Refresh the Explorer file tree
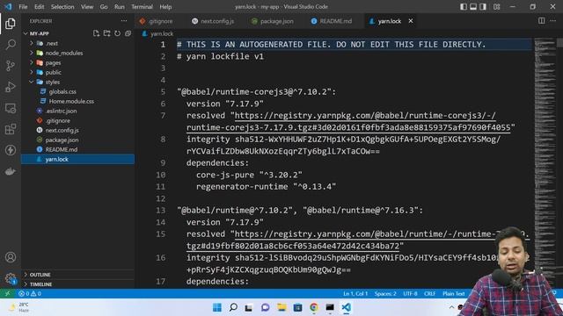The height and width of the screenshot is (316, 563). (x=117, y=33)
